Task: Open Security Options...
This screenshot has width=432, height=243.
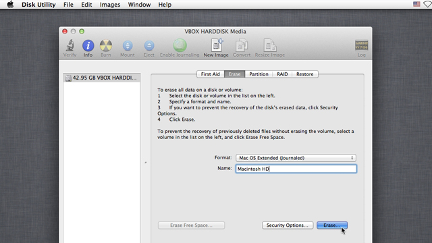Action: click(288, 225)
